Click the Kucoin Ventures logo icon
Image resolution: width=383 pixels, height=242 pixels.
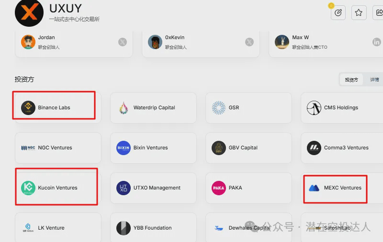[28, 188]
